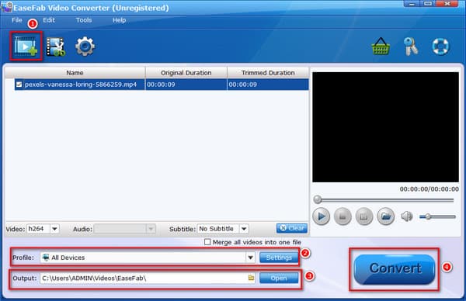Viewport: 466px width, 301px height.
Task: Click the folder browse icon in Output field
Action: (x=251, y=278)
